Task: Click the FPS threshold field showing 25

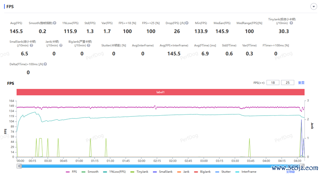Action: coord(288,83)
